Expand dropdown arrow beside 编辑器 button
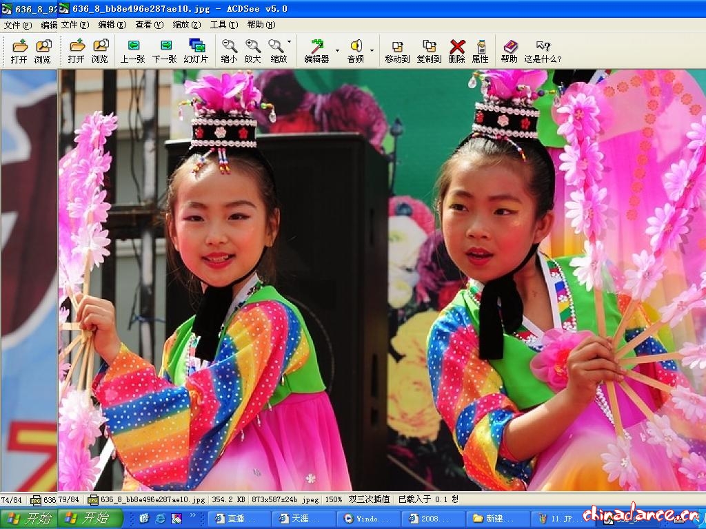 [337, 50]
